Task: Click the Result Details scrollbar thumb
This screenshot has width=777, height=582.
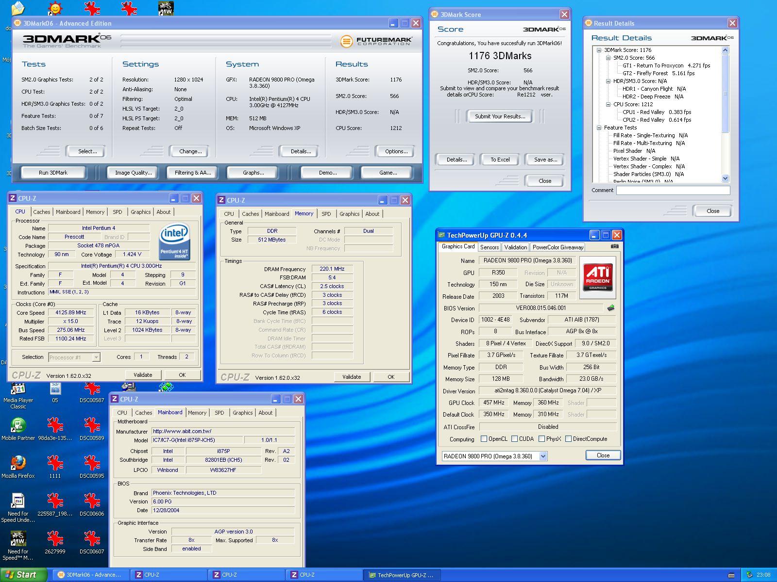Action: (x=726, y=93)
